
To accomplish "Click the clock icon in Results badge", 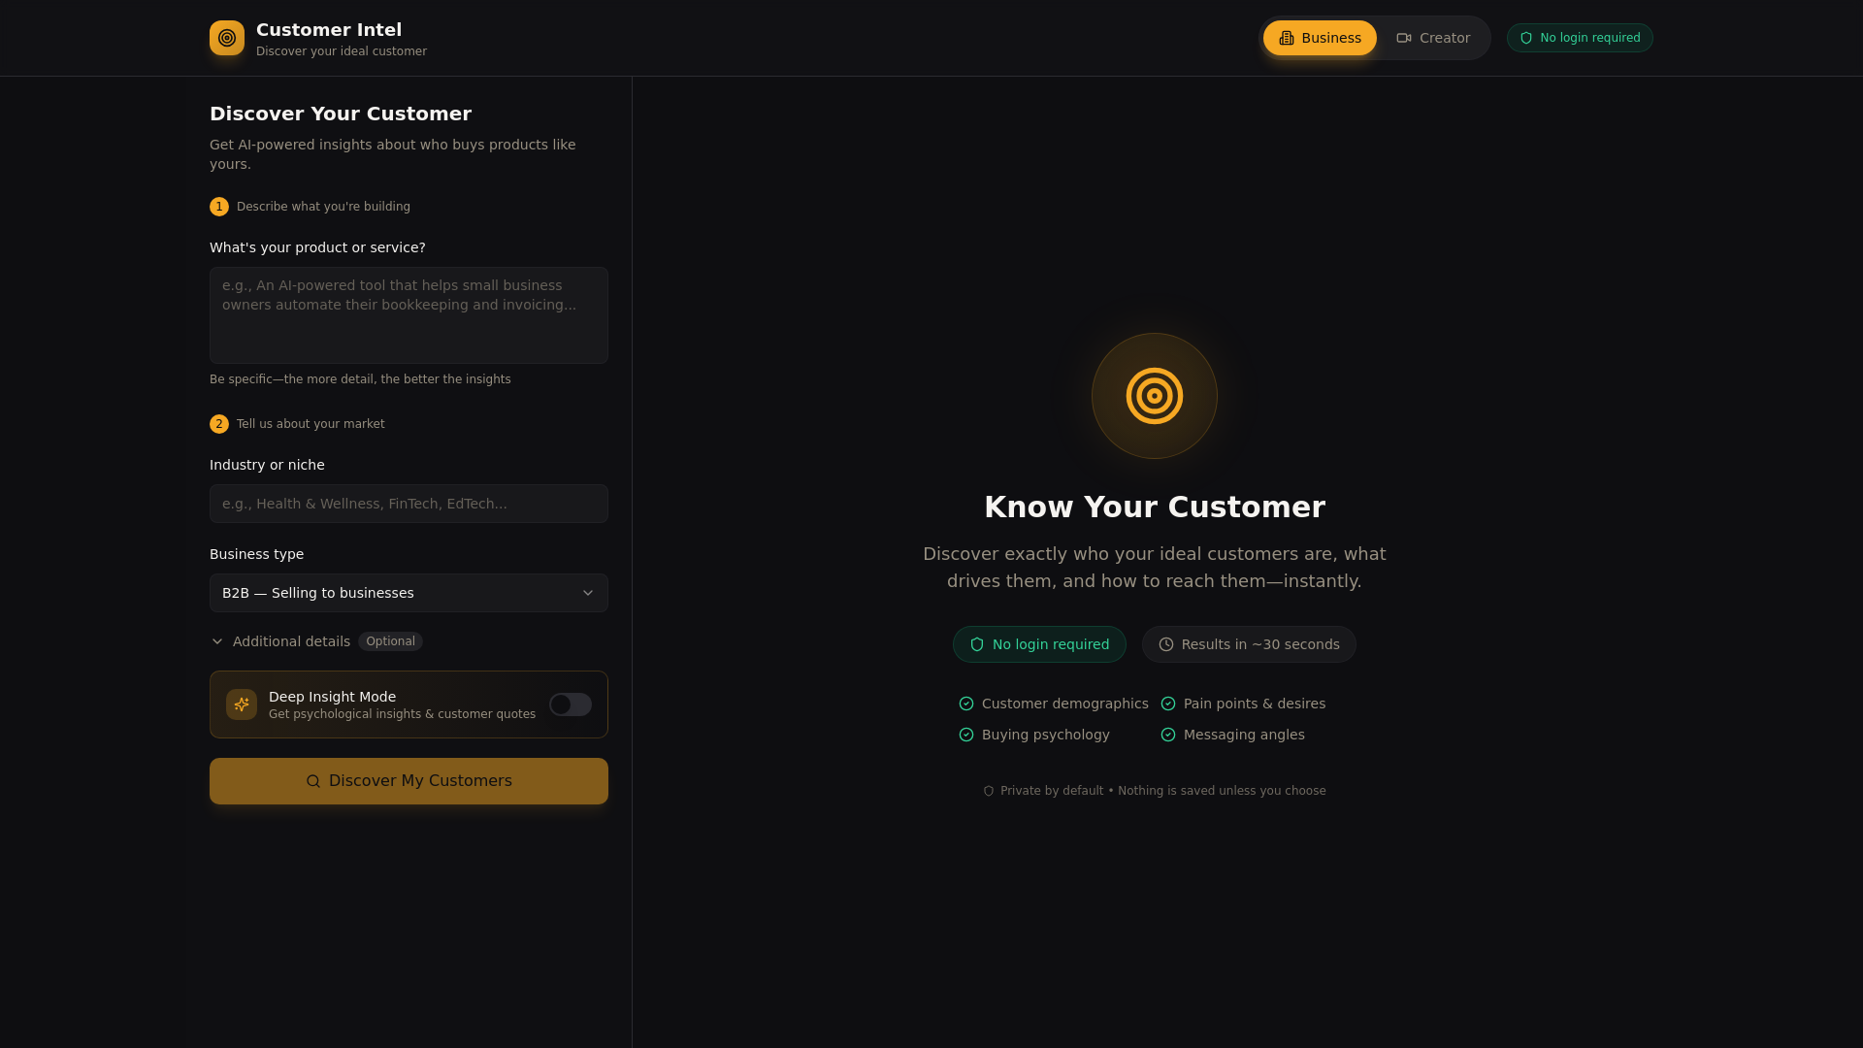I will 1166,644.
